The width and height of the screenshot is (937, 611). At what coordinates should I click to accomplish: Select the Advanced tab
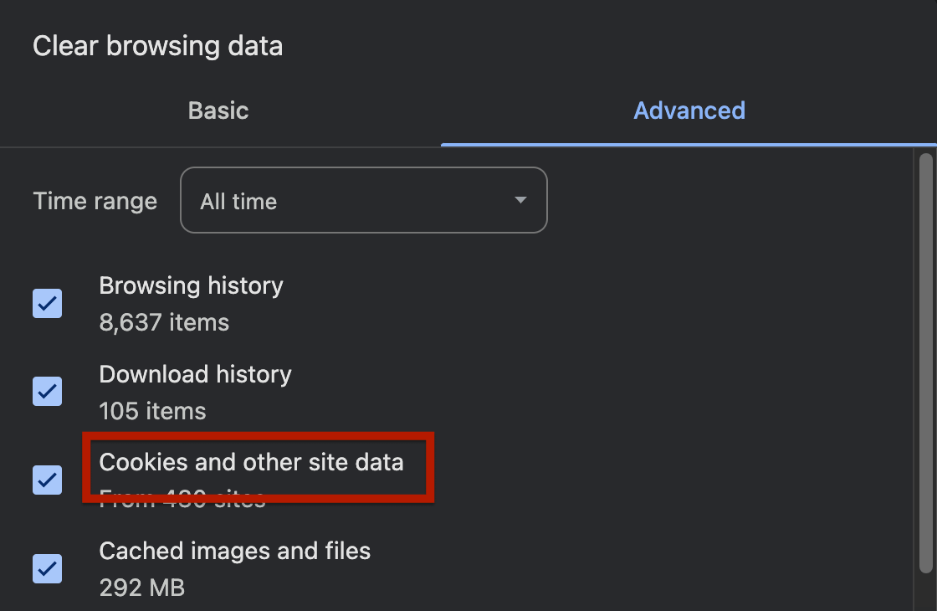pyautogui.click(x=689, y=110)
